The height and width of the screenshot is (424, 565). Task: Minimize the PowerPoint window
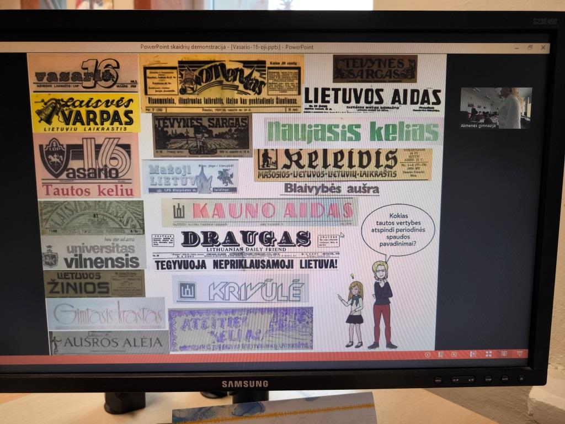point(516,47)
